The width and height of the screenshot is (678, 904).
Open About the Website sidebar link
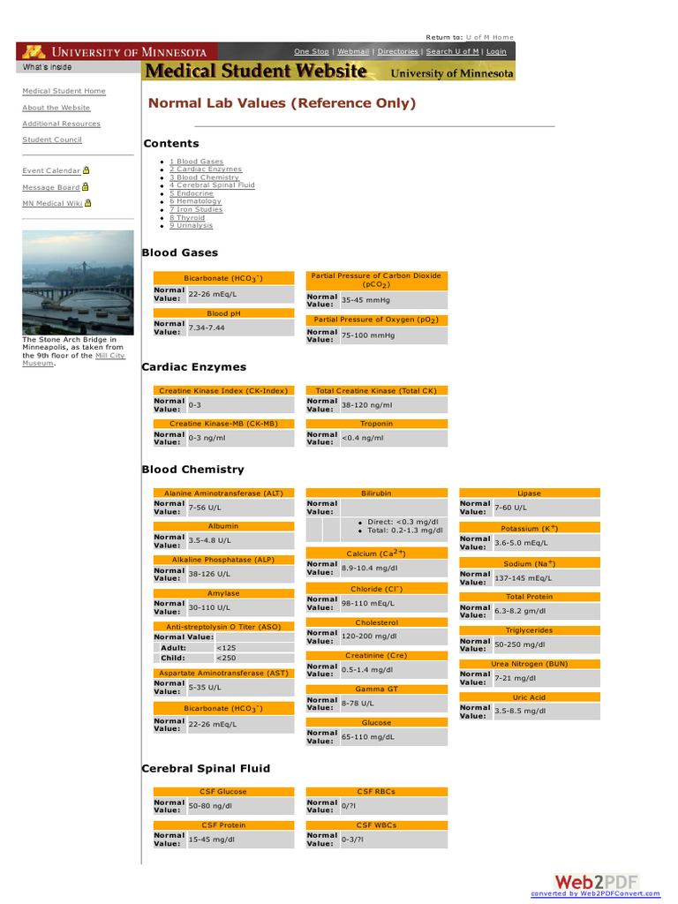pos(56,108)
